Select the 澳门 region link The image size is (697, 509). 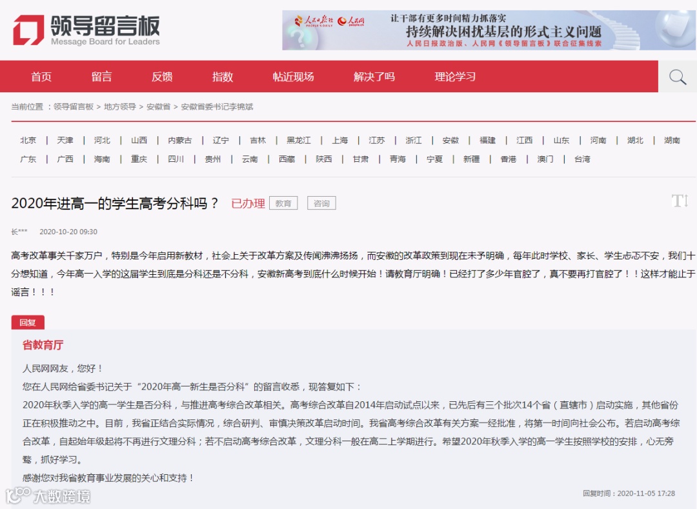tap(545, 159)
